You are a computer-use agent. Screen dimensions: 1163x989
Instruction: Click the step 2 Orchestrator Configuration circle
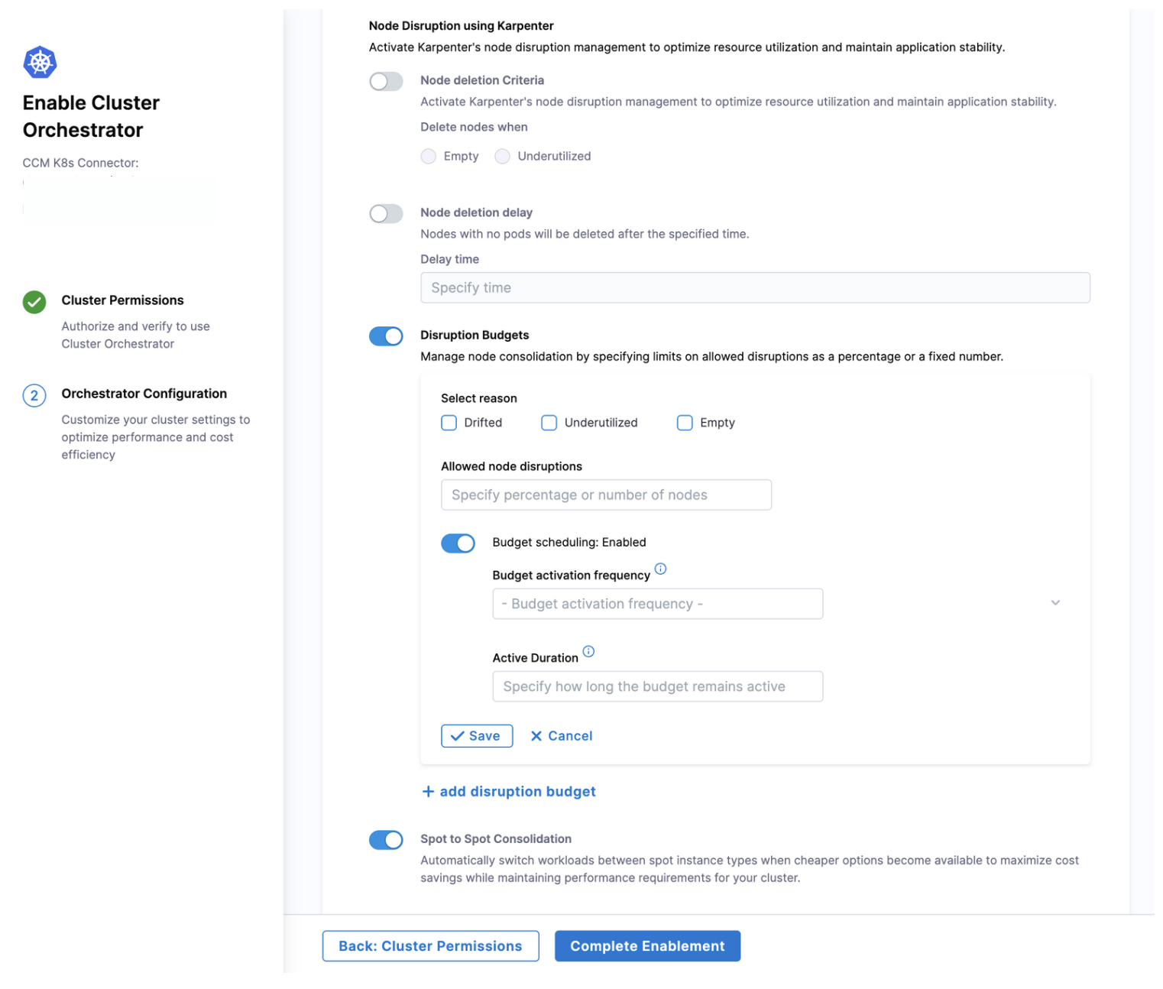click(x=34, y=395)
